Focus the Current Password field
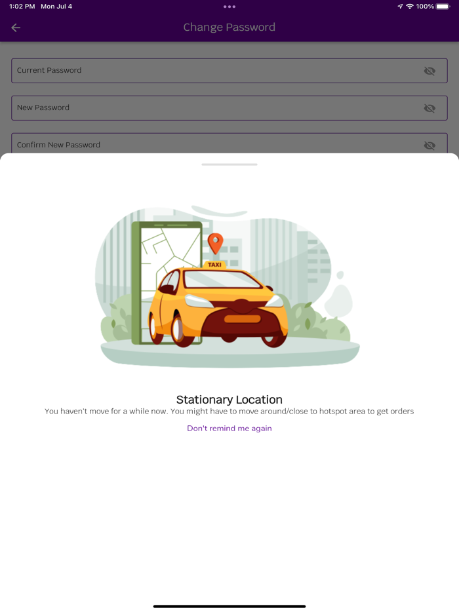The height and width of the screenshot is (612, 459). pyautogui.click(x=229, y=71)
